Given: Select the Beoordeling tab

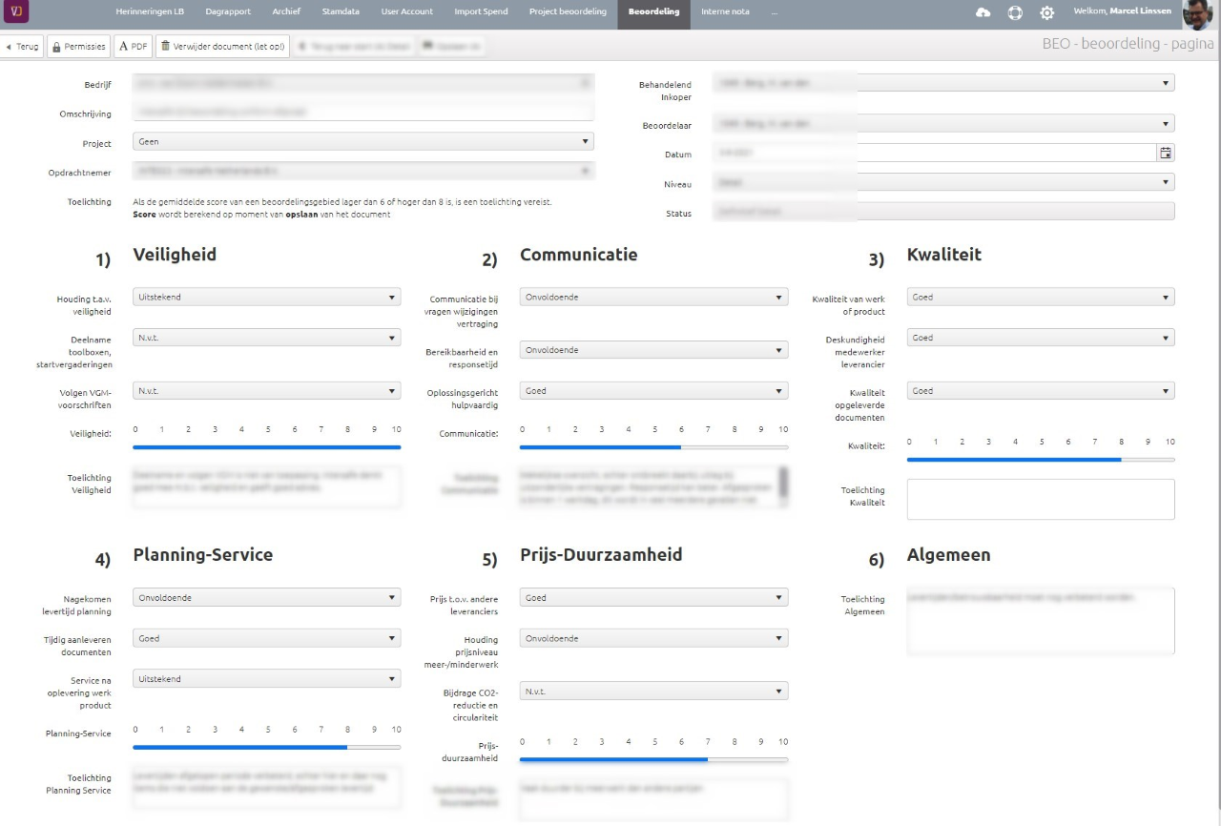Looking at the screenshot, I should coord(654,13).
